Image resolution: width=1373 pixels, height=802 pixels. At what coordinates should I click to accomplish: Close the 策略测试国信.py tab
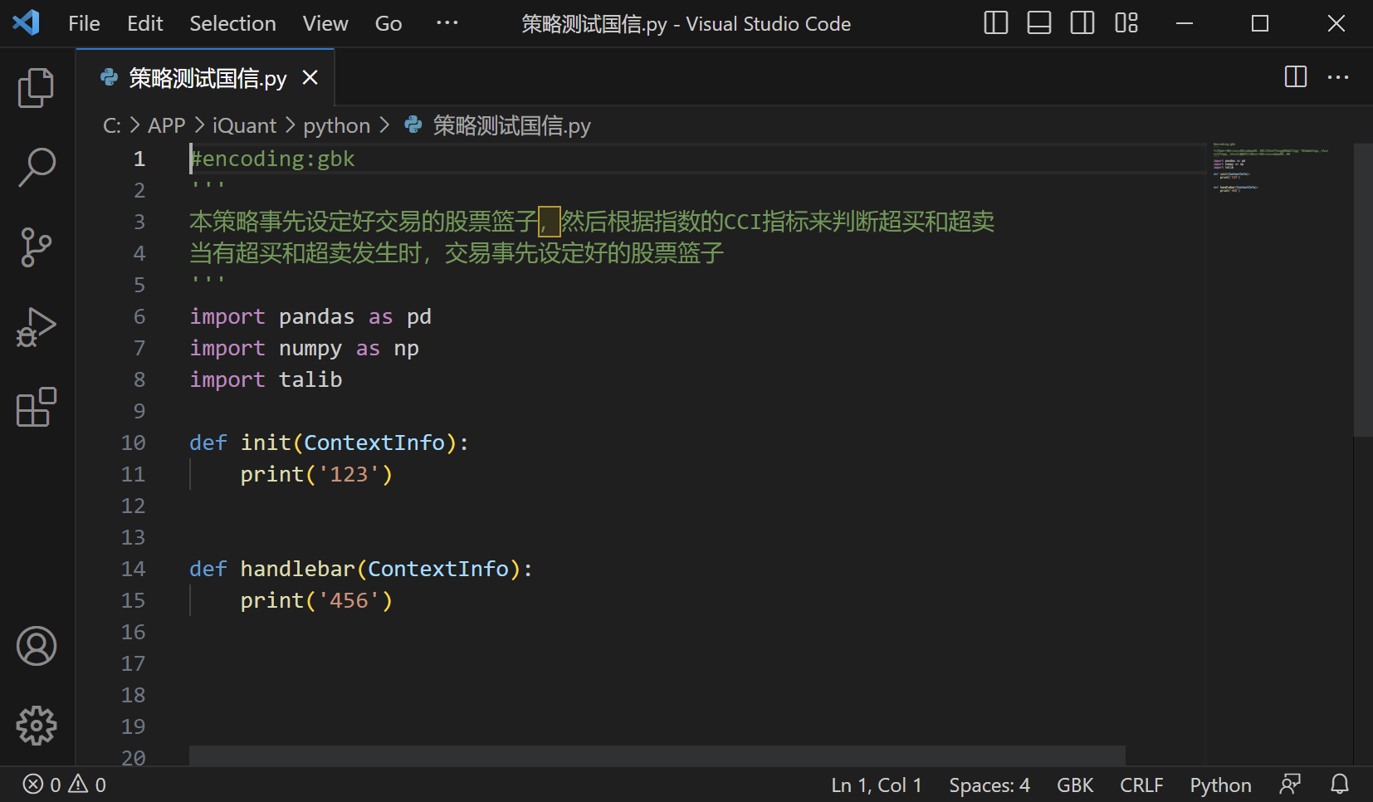(x=310, y=77)
